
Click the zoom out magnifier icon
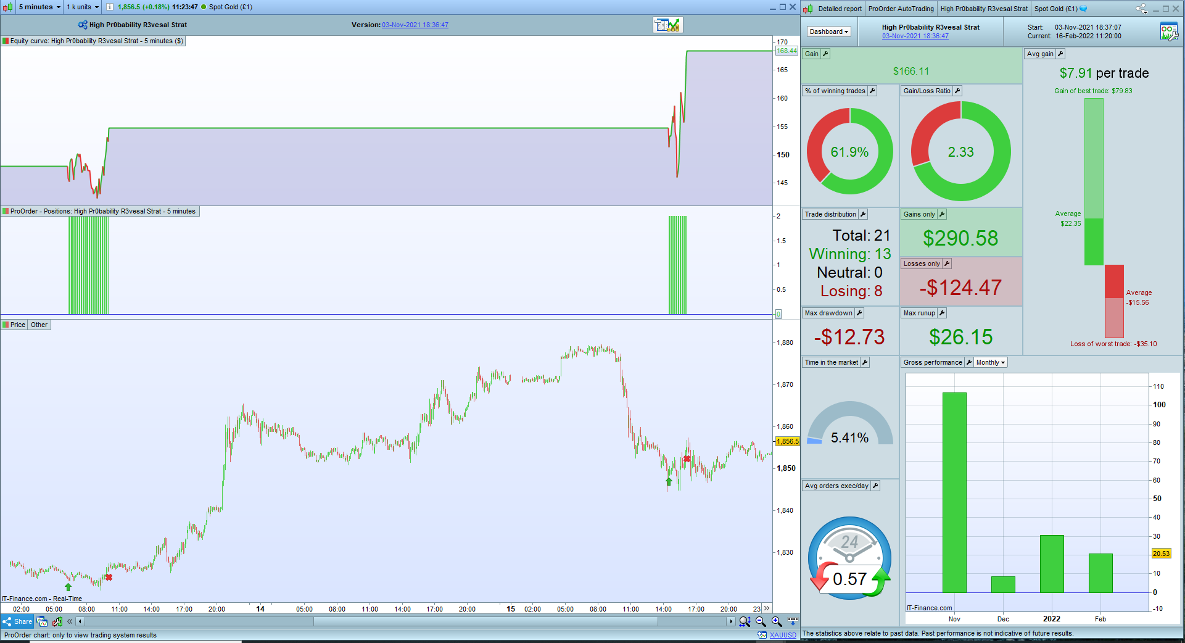point(761,621)
